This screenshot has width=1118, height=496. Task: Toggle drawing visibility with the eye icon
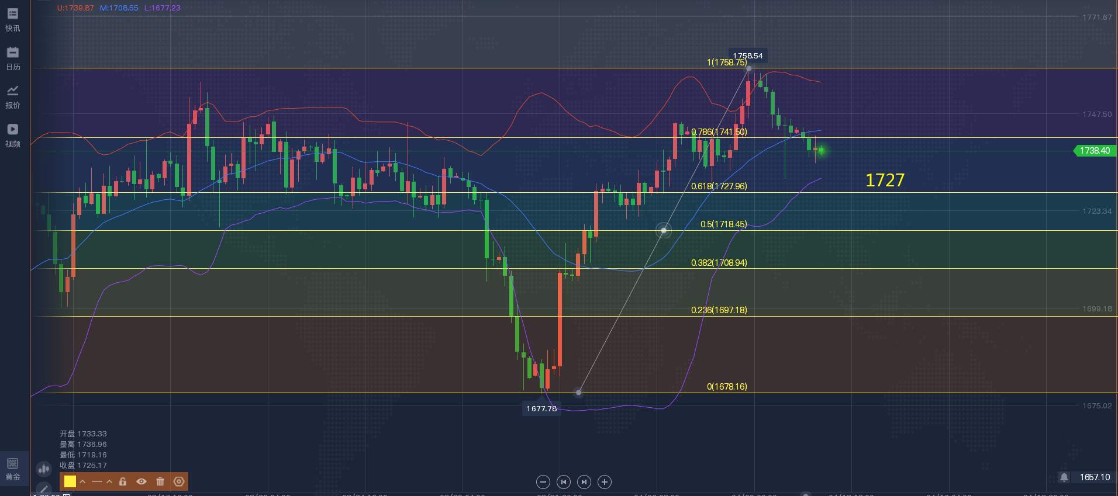142,481
